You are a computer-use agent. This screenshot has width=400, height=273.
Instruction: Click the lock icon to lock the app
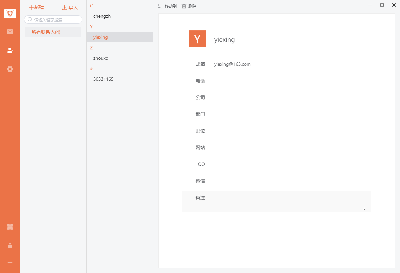[10, 246]
